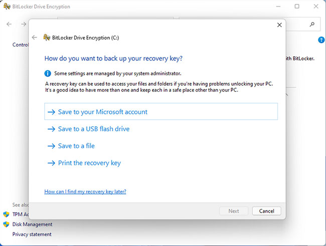
Task: Click the Cancel button
Action: coord(266,211)
